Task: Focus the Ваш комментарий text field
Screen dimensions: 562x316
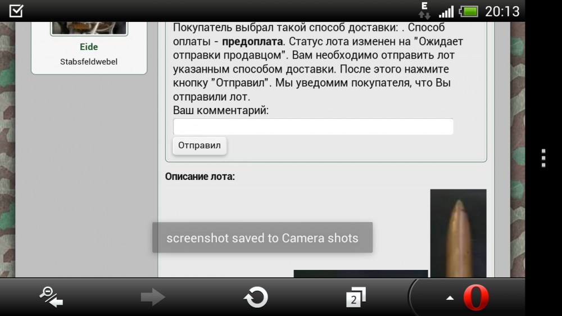Action: point(313,127)
